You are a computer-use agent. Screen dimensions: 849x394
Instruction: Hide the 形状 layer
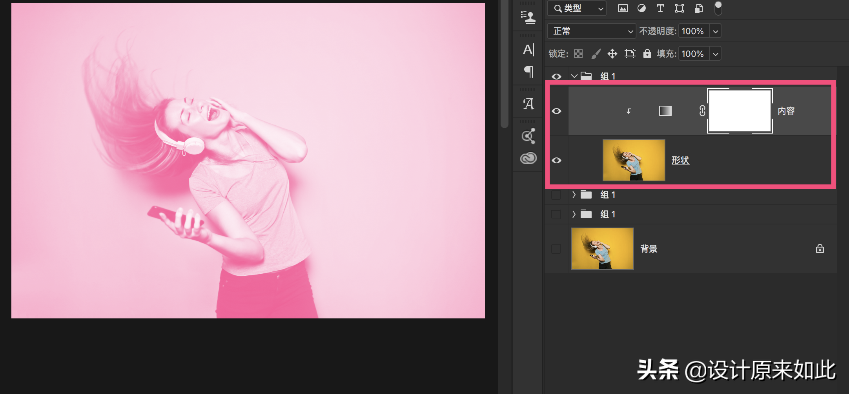coord(556,161)
